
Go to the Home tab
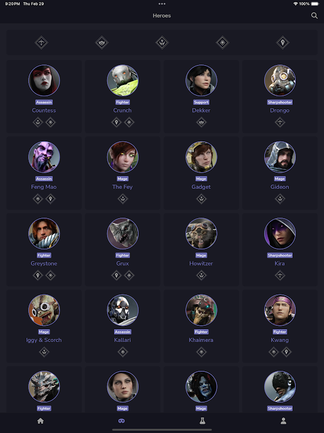[40, 421]
